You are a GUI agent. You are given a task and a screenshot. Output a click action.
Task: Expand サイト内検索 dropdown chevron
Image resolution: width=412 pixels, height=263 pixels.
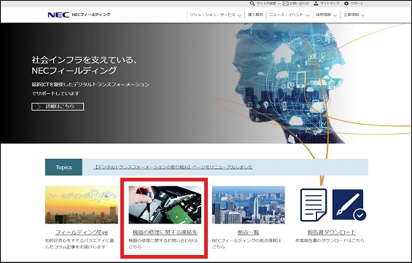(x=279, y=4)
